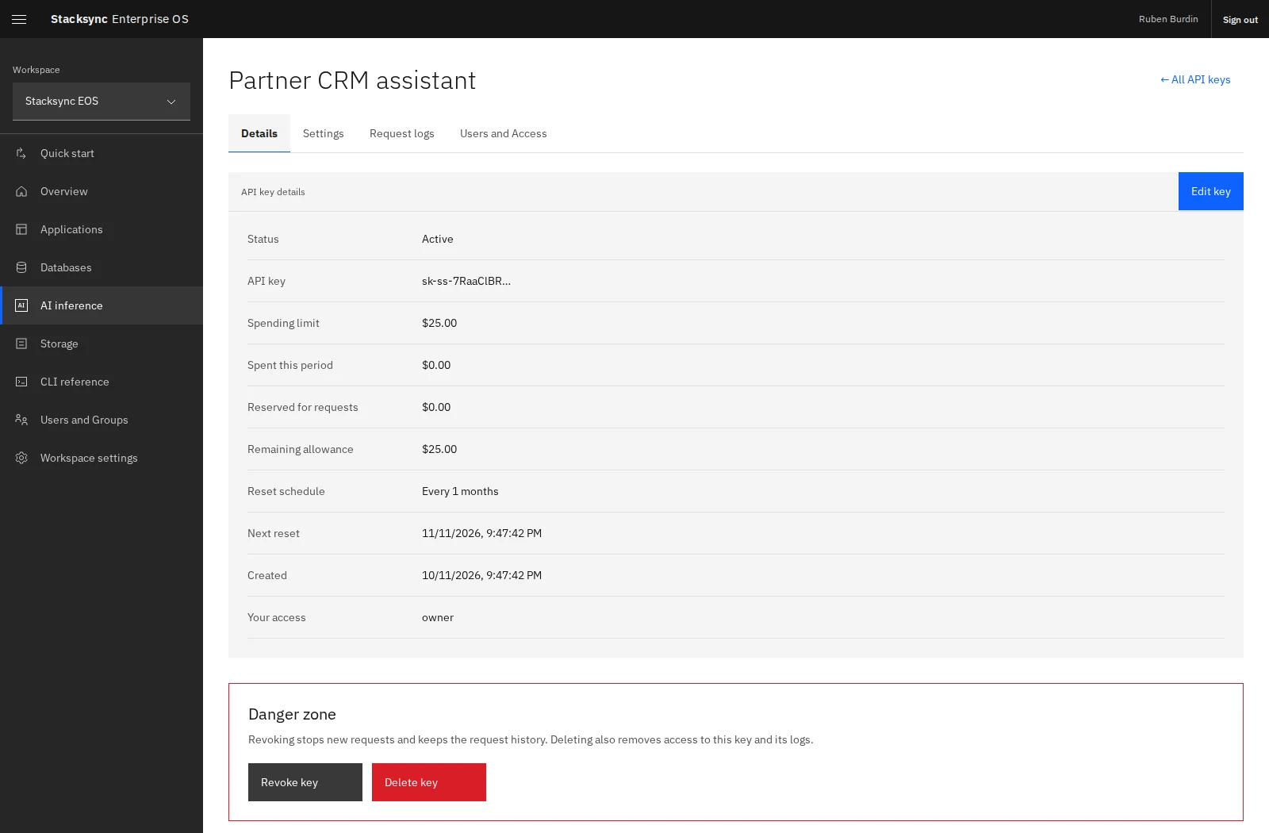Image resolution: width=1269 pixels, height=833 pixels.
Task: Click the red Delete key button
Action: [x=429, y=782]
